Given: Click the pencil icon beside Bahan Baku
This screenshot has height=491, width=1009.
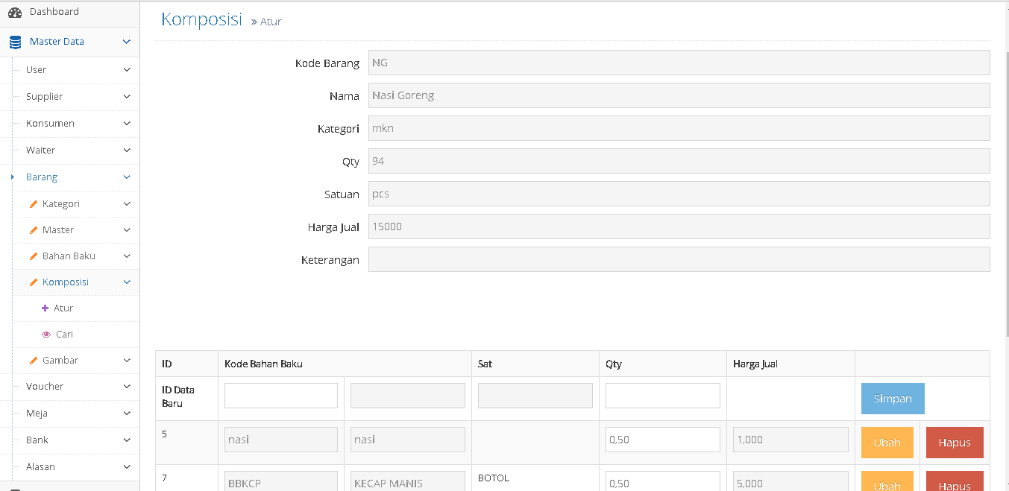Looking at the screenshot, I should 34,256.
